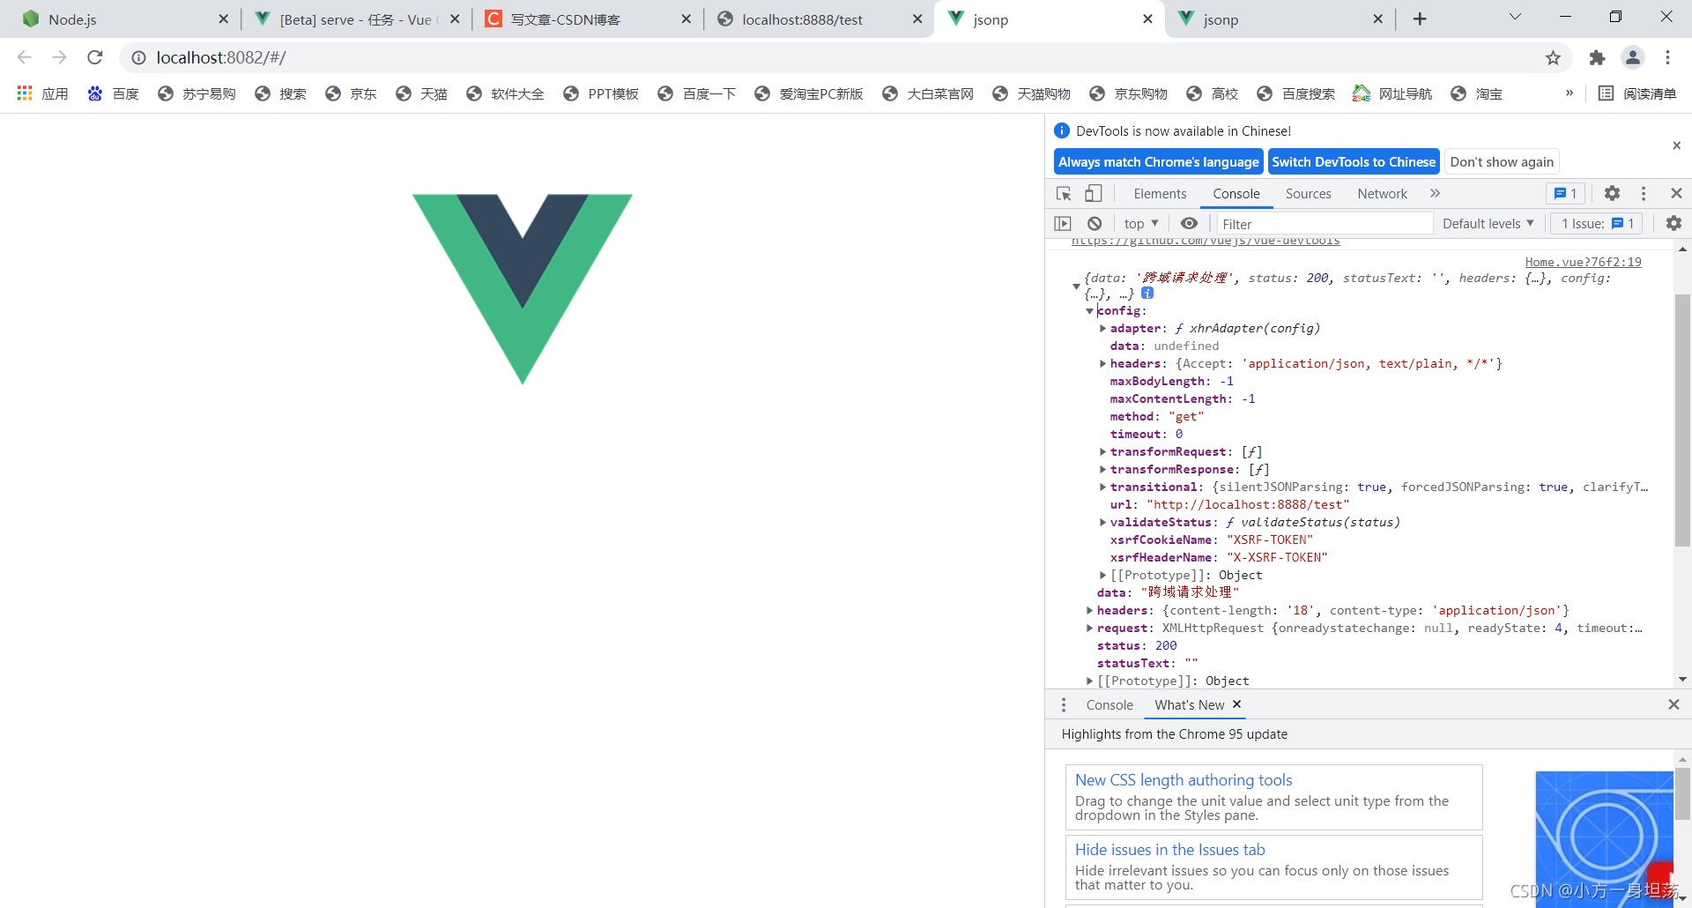Image resolution: width=1692 pixels, height=908 pixels.
Task: Click the What's New video thumbnail
Action: click(1604, 837)
